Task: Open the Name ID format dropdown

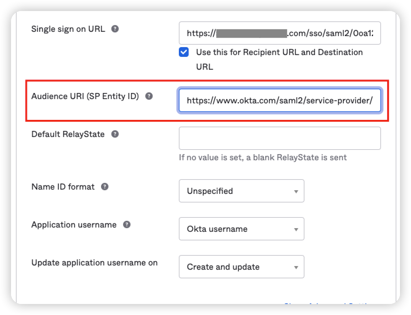Action: [x=241, y=191]
